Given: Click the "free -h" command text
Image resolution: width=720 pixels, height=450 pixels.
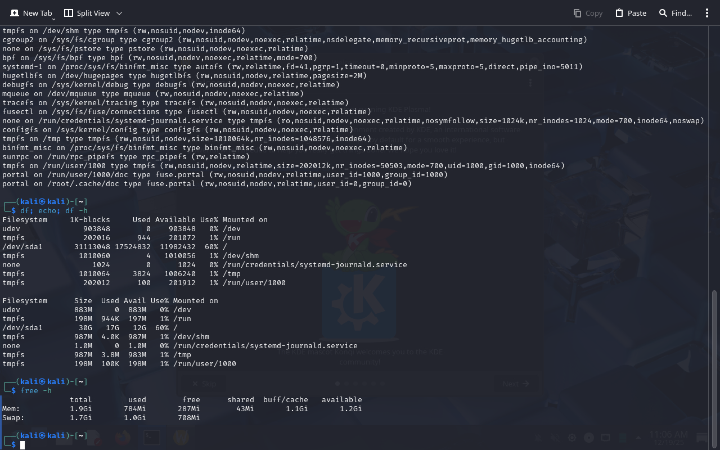Looking at the screenshot, I should tap(36, 391).
